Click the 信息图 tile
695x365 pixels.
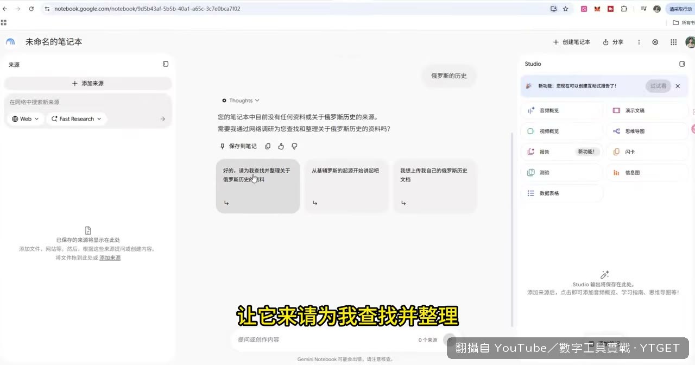tap(648, 172)
